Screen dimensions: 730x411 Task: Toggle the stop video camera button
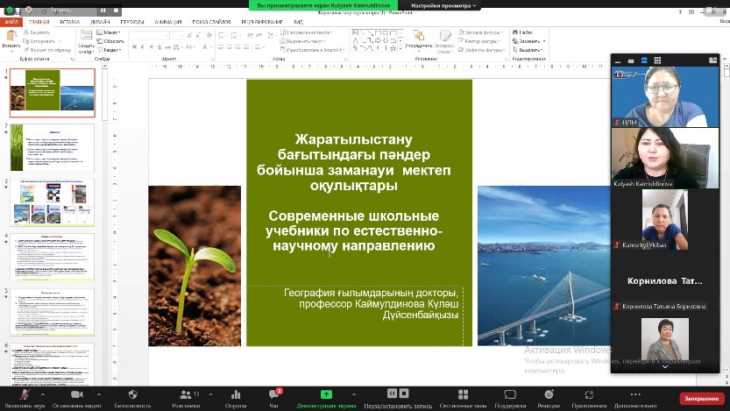(x=76, y=395)
